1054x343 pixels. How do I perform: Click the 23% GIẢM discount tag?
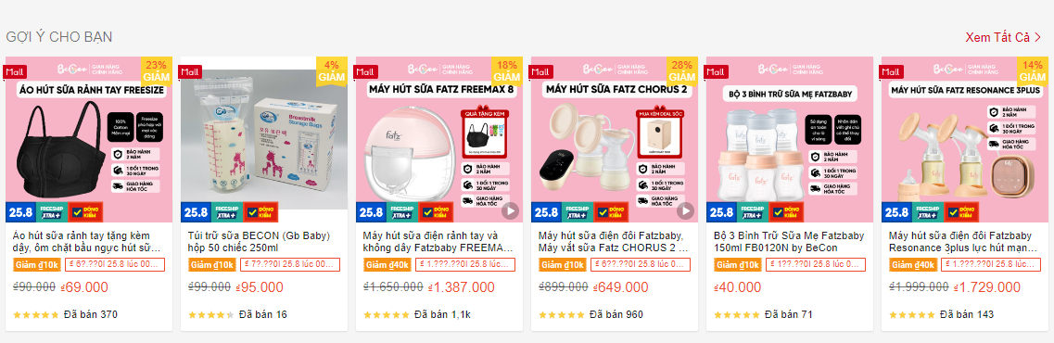pos(157,70)
